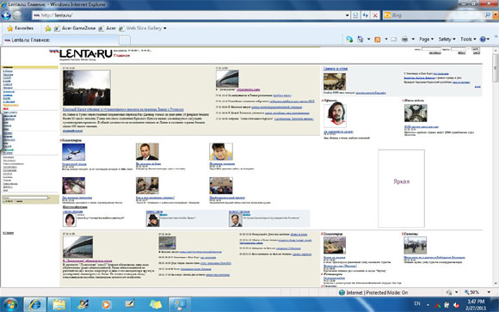Open the Tools menu

pyautogui.click(x=468, y=40)
